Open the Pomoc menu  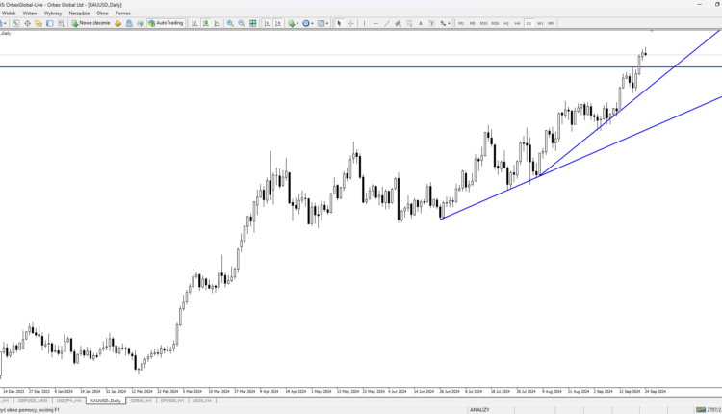tap(123, 13)
